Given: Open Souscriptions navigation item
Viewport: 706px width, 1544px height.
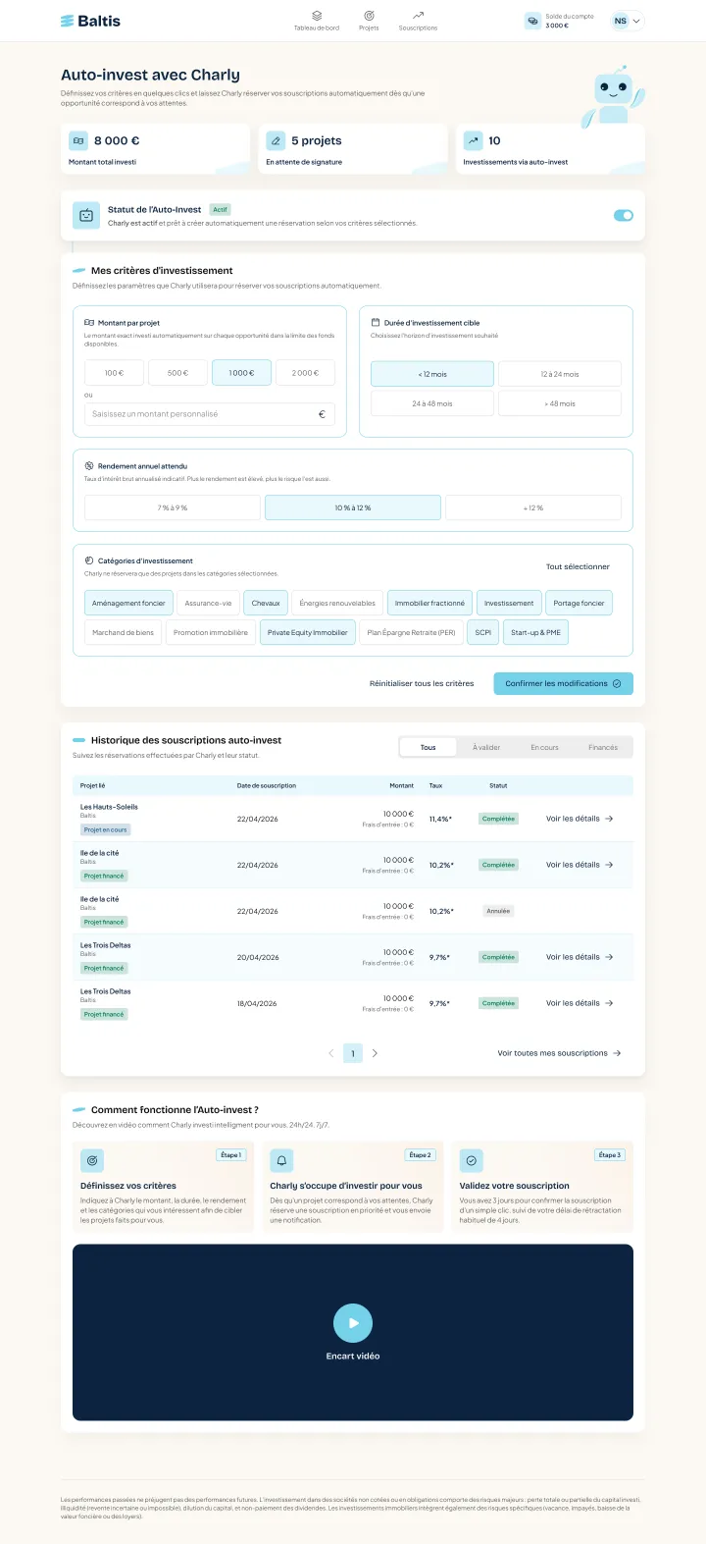Looking at the screenshot, I should pyautogui.click(x=418, y=21).
